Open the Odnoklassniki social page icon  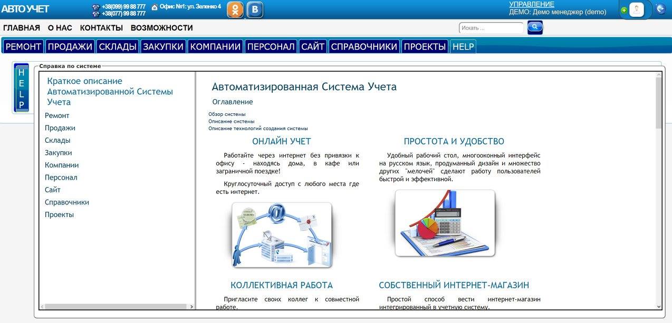pos(235,9)
